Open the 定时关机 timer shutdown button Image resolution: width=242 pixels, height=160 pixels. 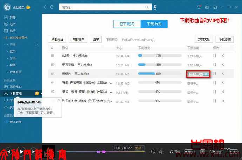[x=204, y=39]
